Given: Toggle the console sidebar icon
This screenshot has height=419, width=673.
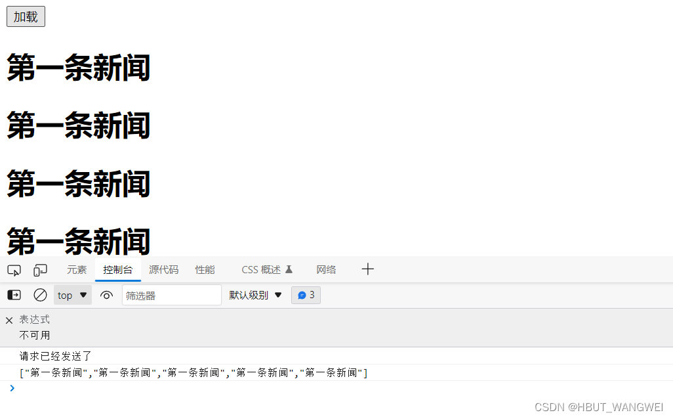Looking at the screenshot, I should 14,296.
